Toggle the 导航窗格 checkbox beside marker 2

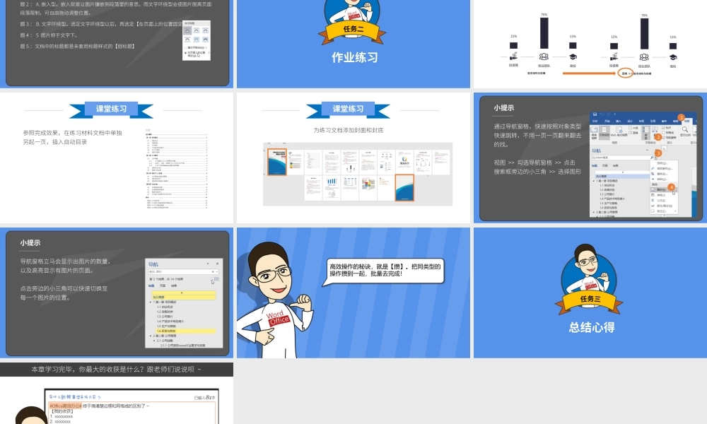coord(663,137)
